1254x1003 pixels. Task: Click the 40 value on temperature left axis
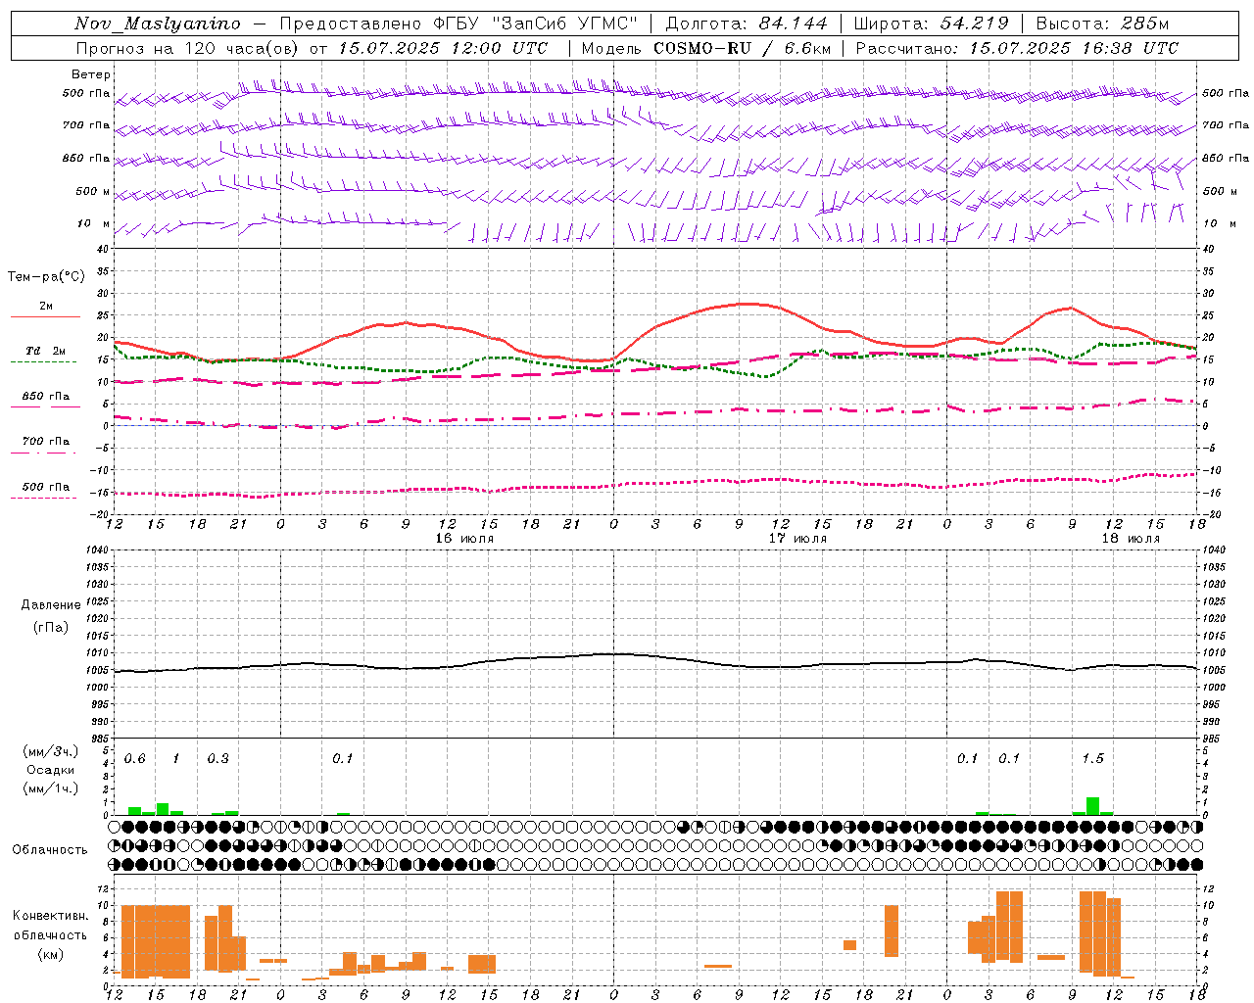pyautogui.click(x=104, y=250)
